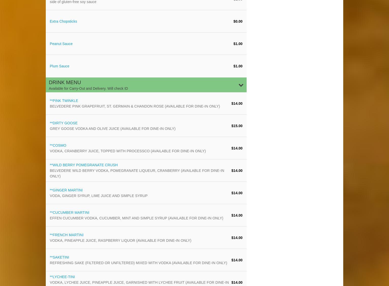389x286 pixels.
Task: Click the $0.00 price for Extra Chopsticks
Action: [x=238, y=21]
